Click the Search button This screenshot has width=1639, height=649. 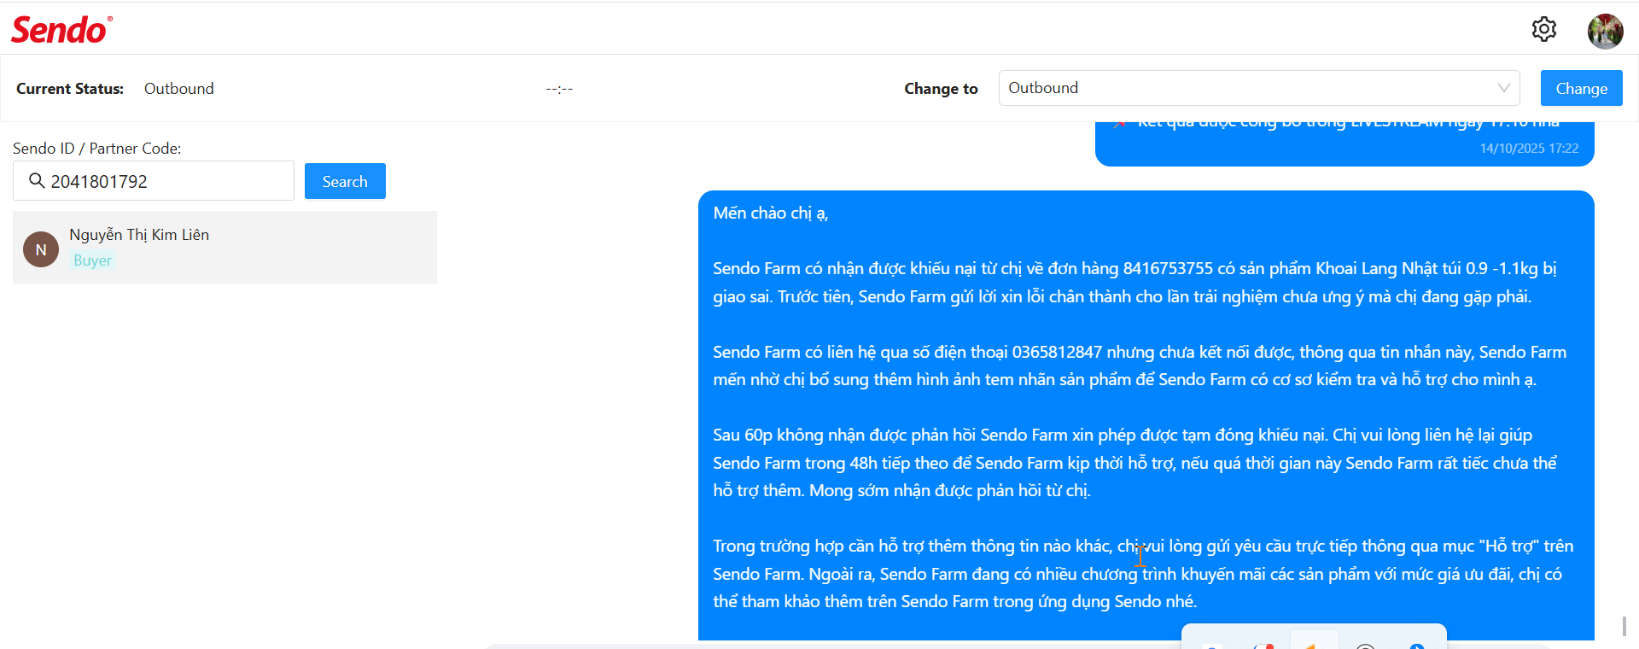[x=345, y=181]
